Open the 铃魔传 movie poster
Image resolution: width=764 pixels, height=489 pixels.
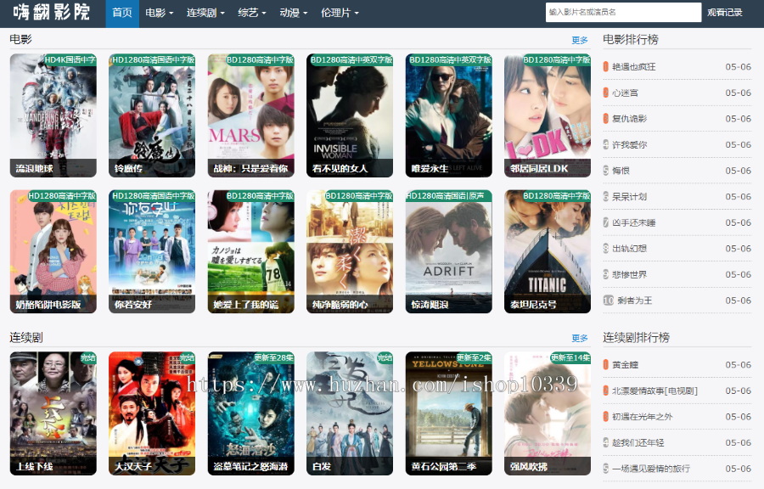coord(152,115)
